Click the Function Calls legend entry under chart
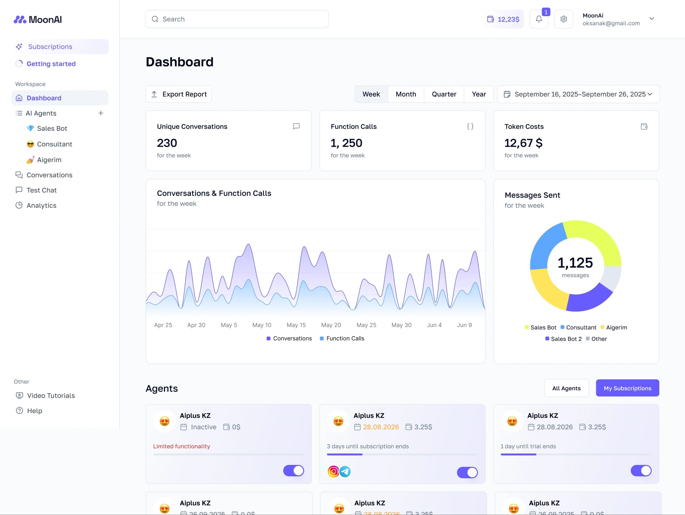 pyautogui.click(x=342, y=338)
